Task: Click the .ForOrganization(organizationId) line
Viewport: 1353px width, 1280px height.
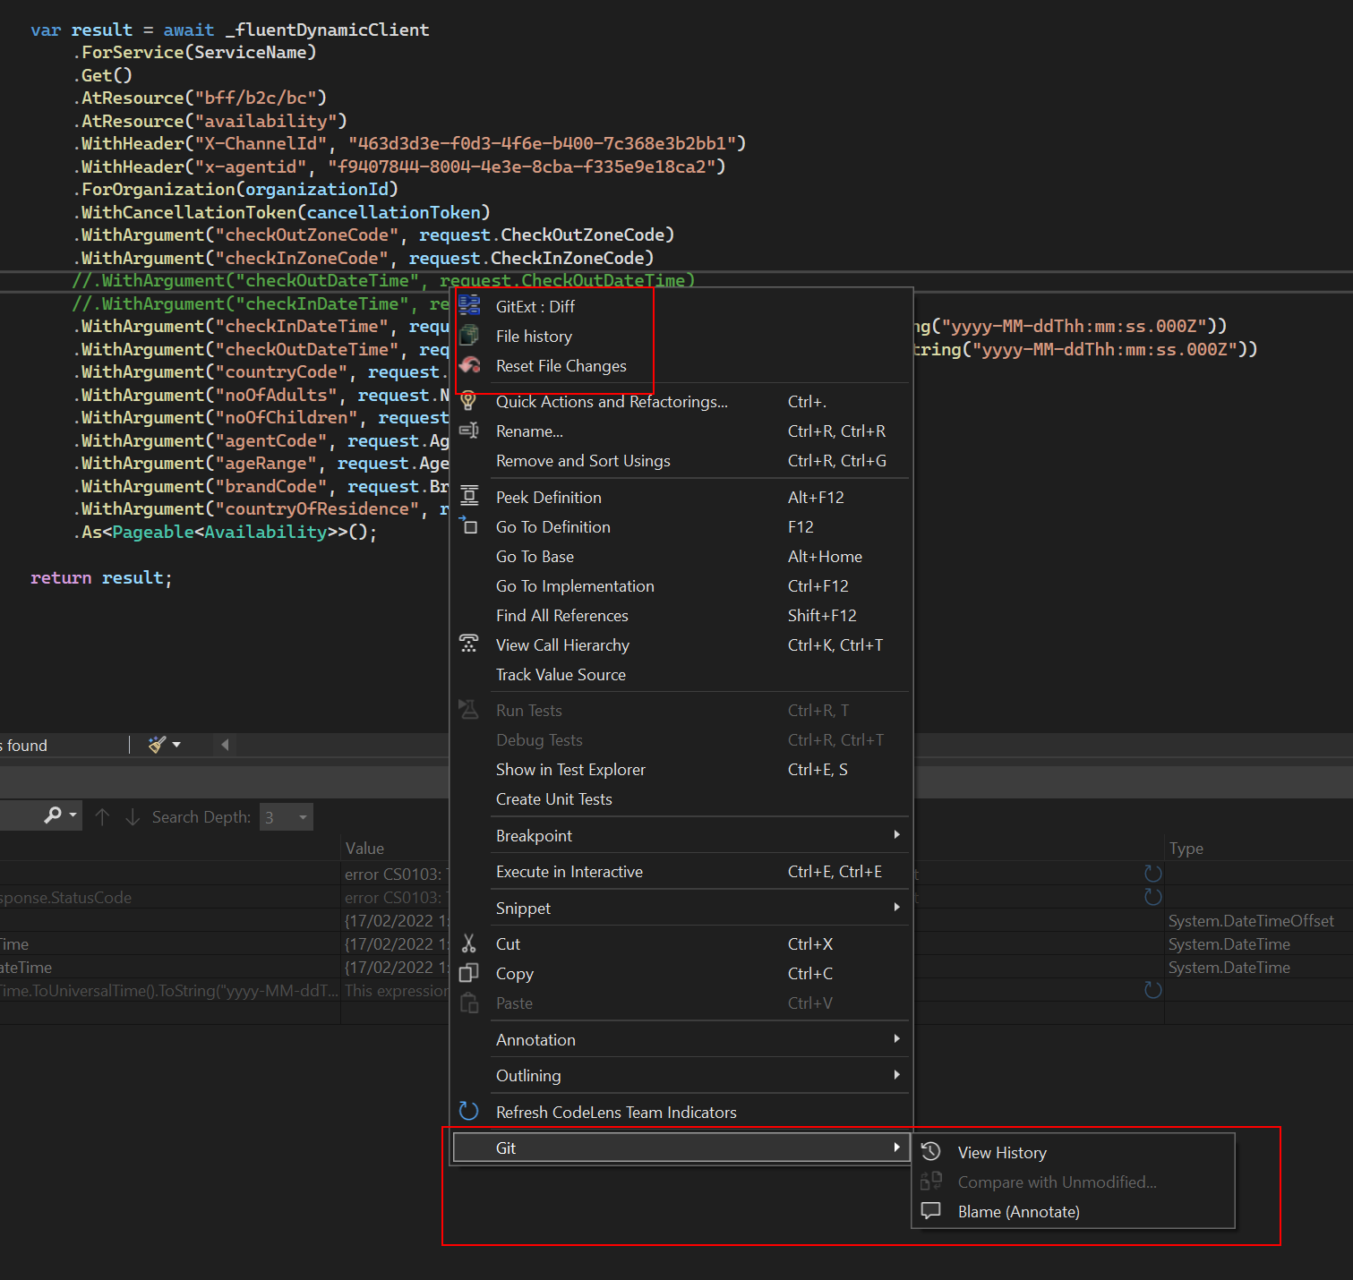Action: click(235, 190)
